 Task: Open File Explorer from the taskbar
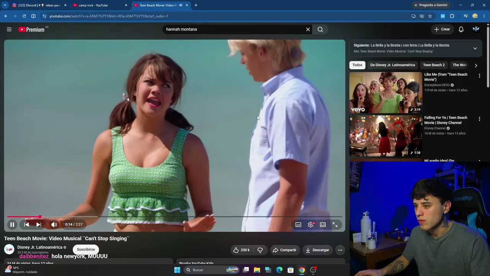coord(257,270)
